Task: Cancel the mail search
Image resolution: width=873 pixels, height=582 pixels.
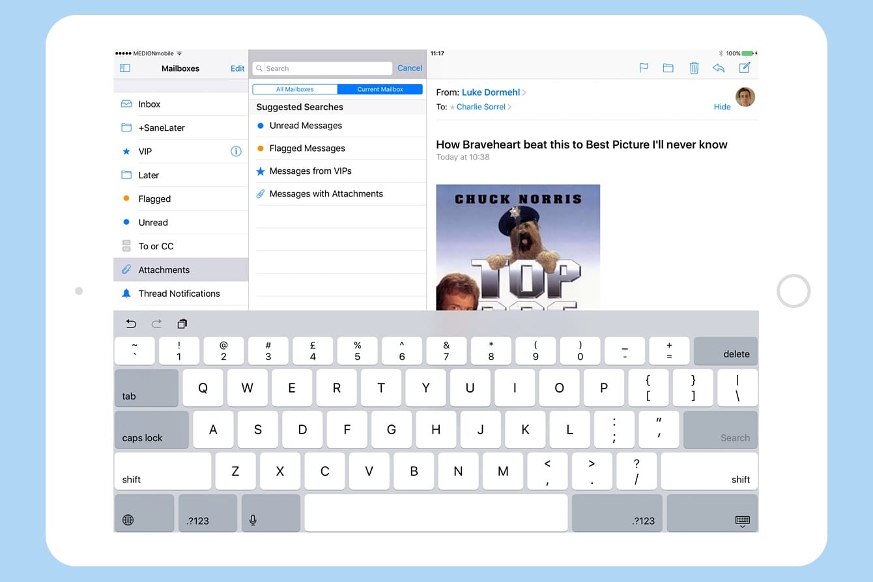Action: pos(410,68)
